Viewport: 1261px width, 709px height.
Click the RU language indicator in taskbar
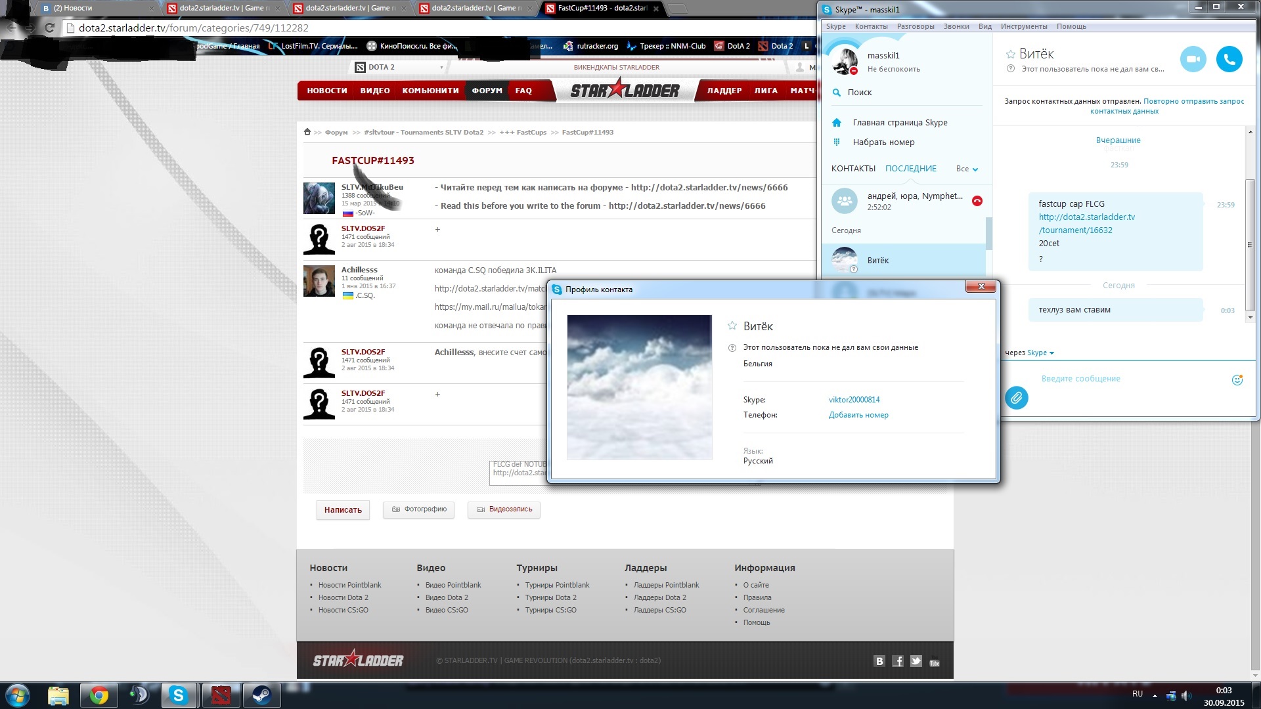click(x=1137, y=694)
